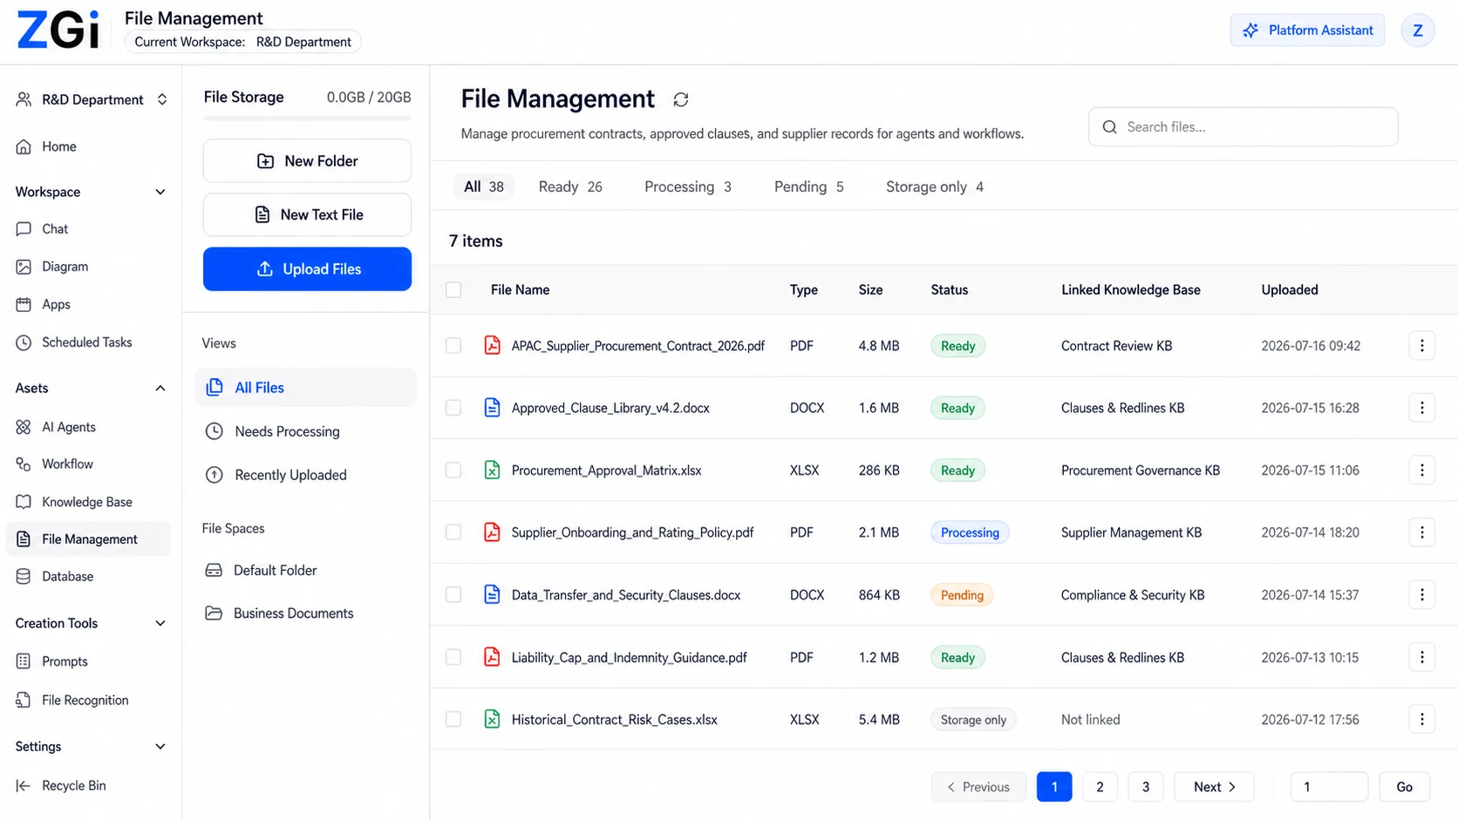Open Knowledge Base in sidebar
Viewport: 1458px width, 820px height.
[x=86, y=502]
